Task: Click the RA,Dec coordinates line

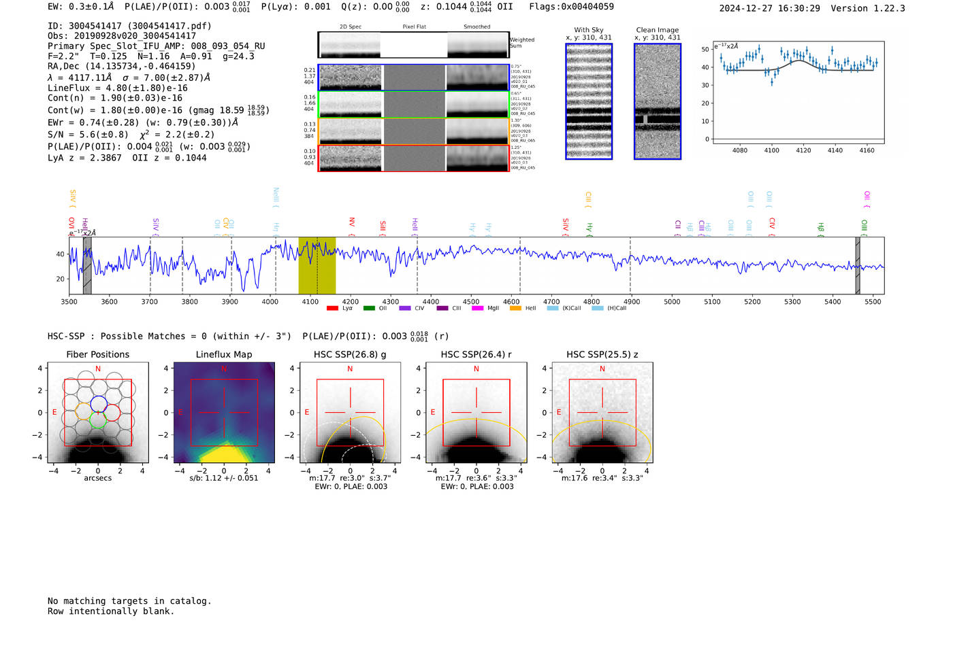Action: tap(121, 66)
